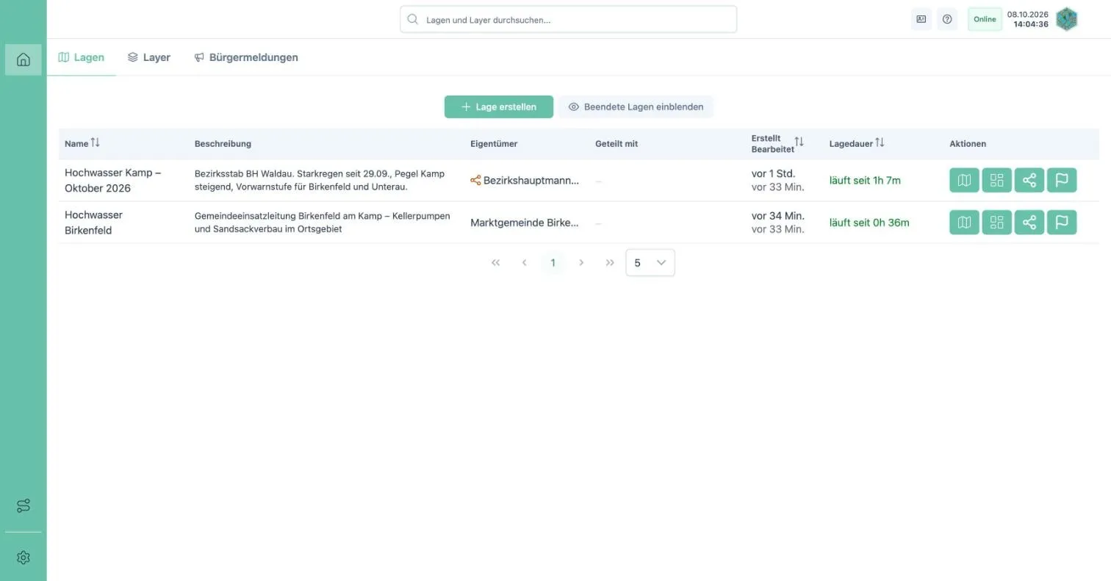The width and height of the screenshot is (1111, 581).
Task: Open the rows-per-page dropdown showing 5
Action: [650, 263]
